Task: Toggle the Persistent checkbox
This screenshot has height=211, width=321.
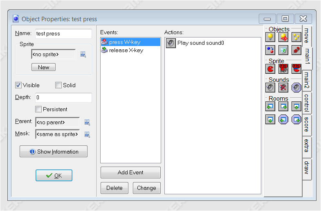Action: click(38, 109)
